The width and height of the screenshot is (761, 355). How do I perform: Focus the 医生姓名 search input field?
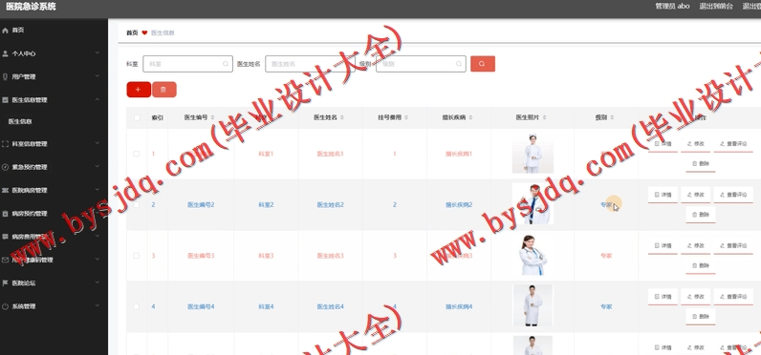point(310,64)
